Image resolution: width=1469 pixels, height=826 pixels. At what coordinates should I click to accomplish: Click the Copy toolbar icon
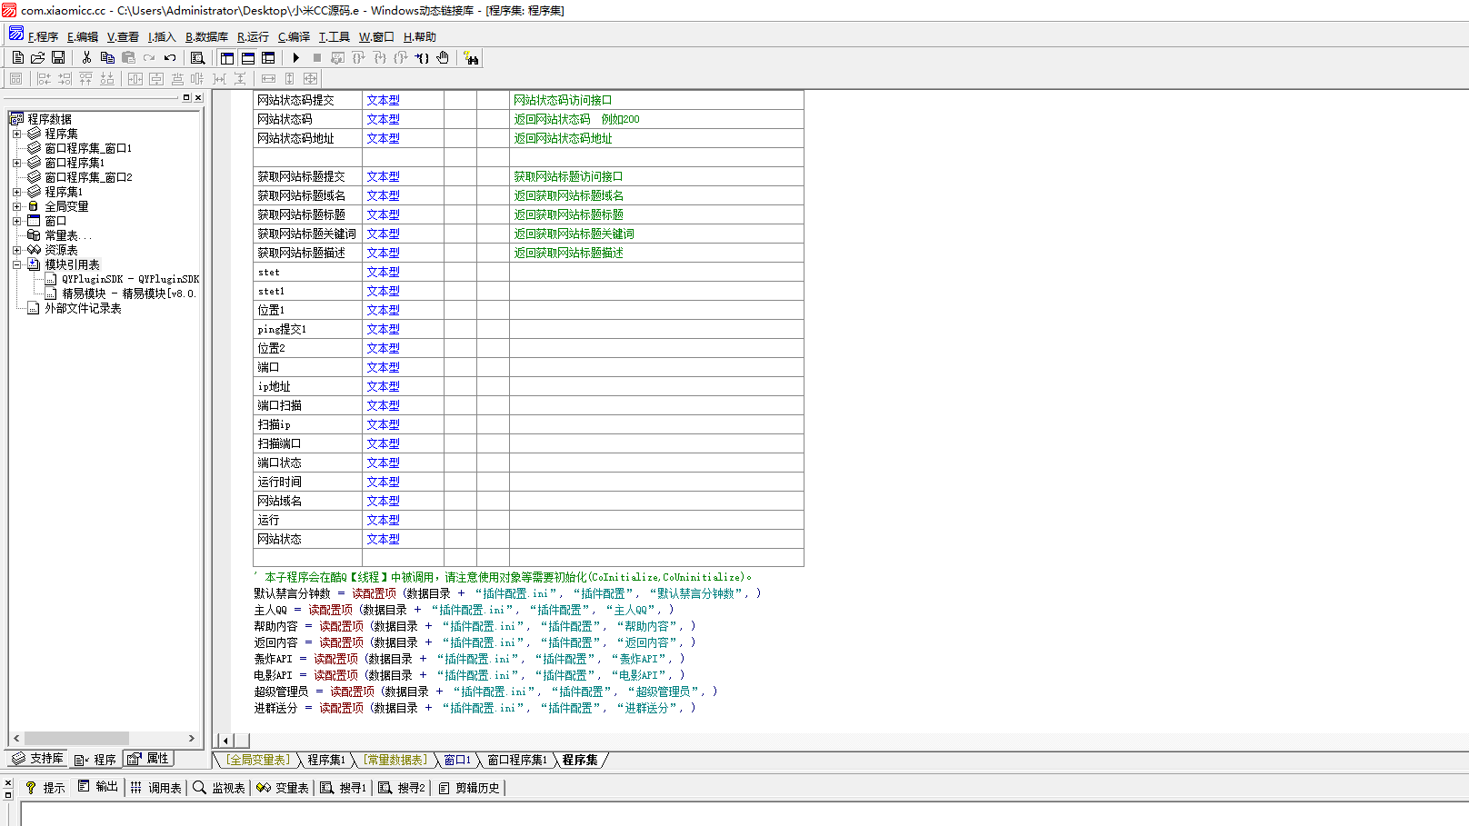pyautogui.click(x=107, y=57)
